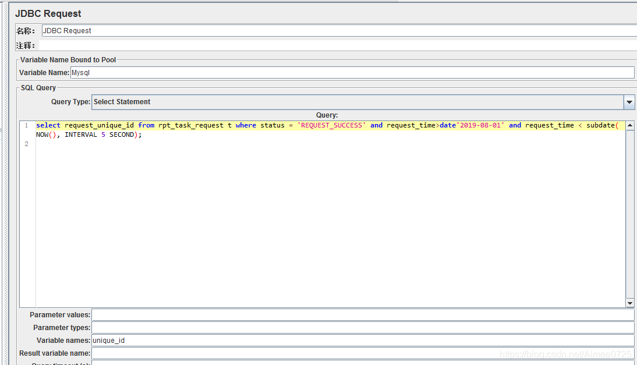Click the query editor vertical scrollbar track

pos(629,214)
